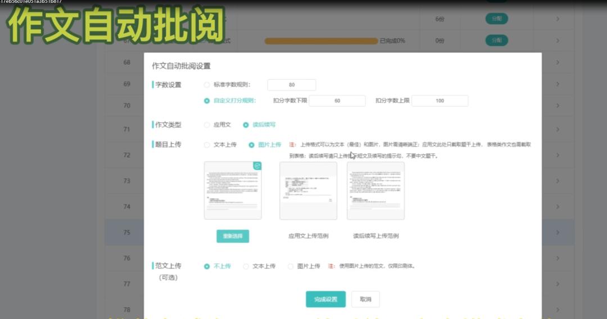
Task: Expand row 74 with its chevron
Action: pos(558,207)
